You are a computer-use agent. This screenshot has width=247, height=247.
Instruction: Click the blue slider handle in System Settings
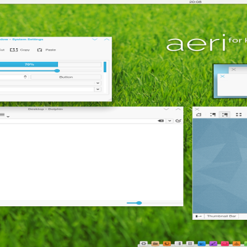click(57, 71)
